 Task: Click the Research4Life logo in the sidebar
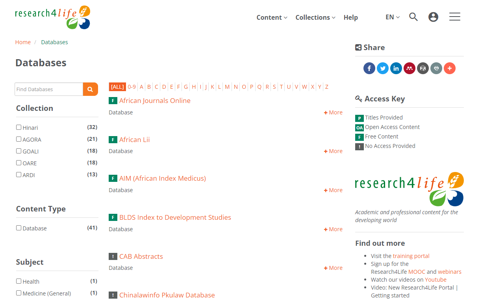(x=410, y=189)
